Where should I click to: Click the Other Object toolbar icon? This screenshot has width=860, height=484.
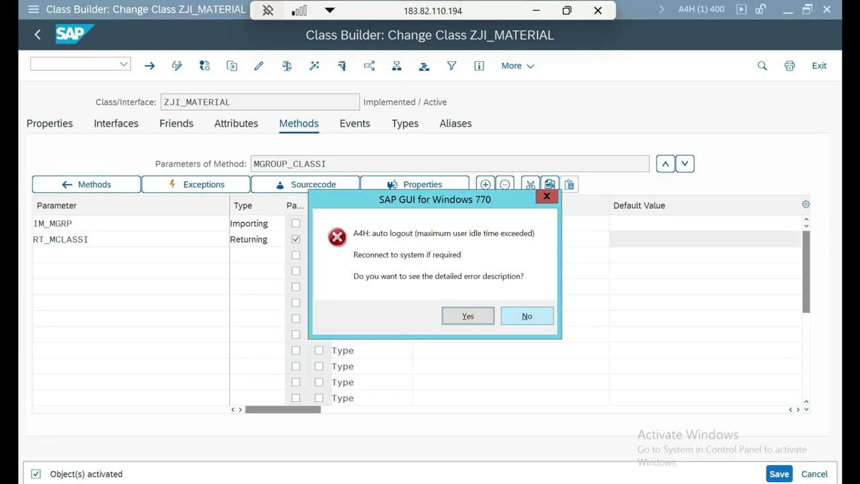point(232,66)
